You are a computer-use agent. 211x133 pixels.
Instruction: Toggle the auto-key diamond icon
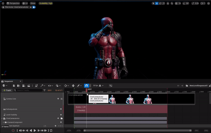coord(73,86)
